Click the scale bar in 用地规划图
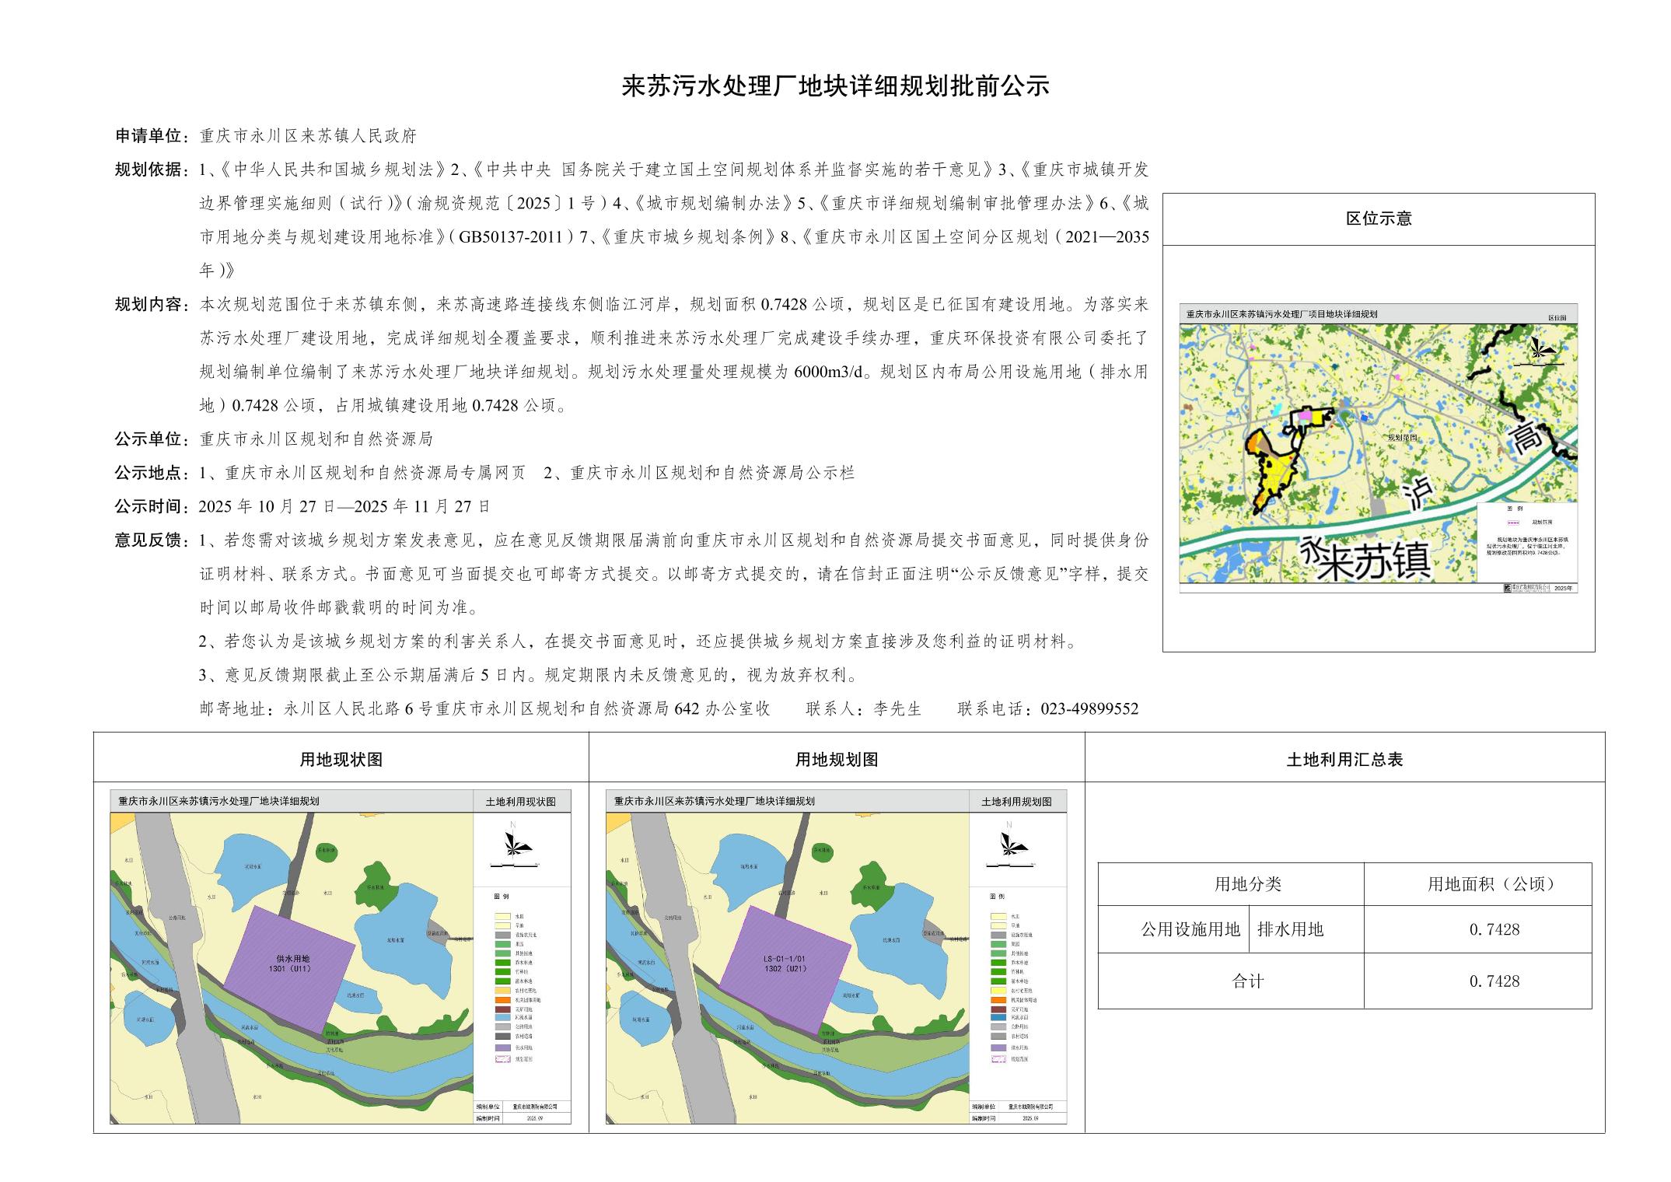Screen dimensions: 1671x1182 pyautogui.click(x=1011, y=865)
